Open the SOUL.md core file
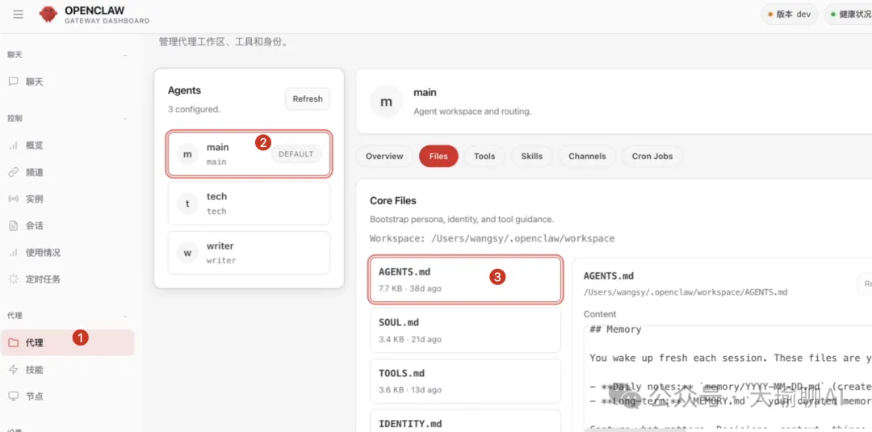This screenshot has width=872, height=432. point(464,330)
